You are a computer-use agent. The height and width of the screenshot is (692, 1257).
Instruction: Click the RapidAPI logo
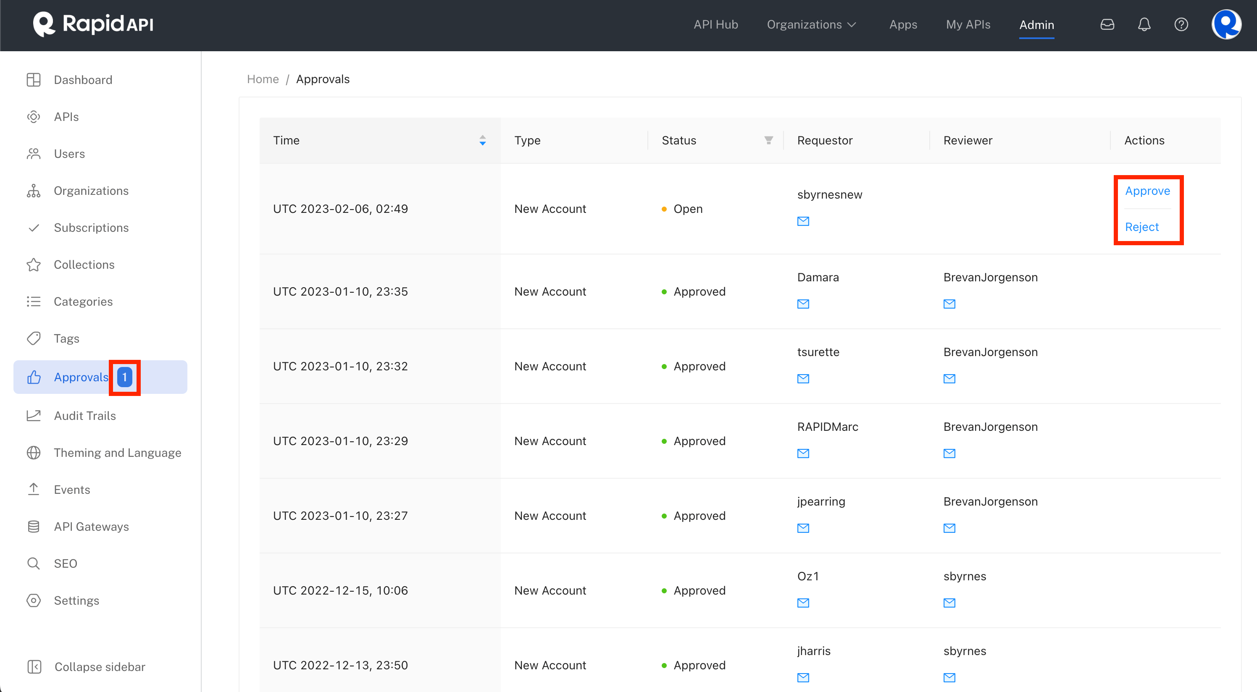[x=93, y=24]
